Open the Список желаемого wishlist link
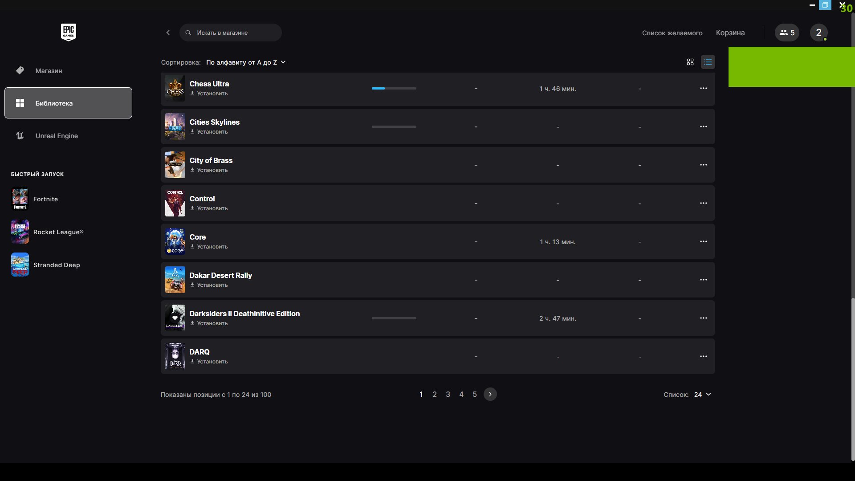Image resolution: width=855 pixels, height=481 pixels. (672, 33)
